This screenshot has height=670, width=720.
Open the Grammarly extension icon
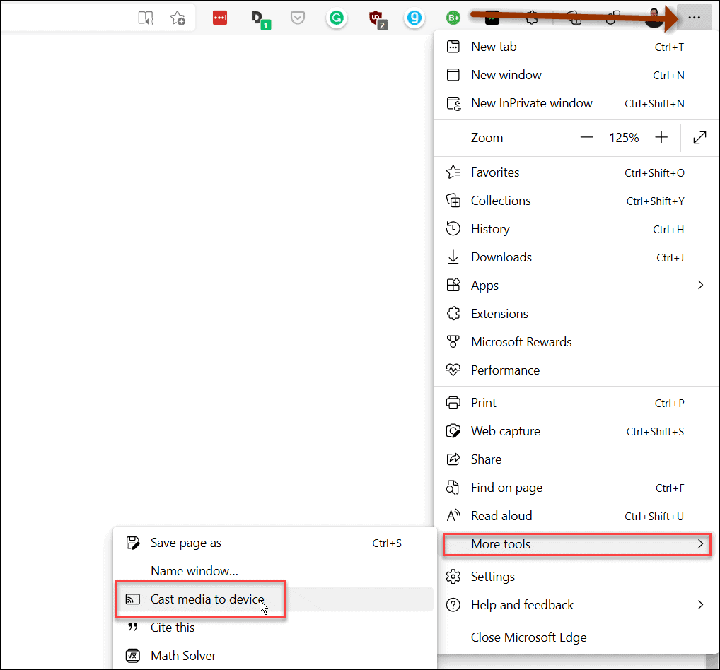click(x=336, y=18)
